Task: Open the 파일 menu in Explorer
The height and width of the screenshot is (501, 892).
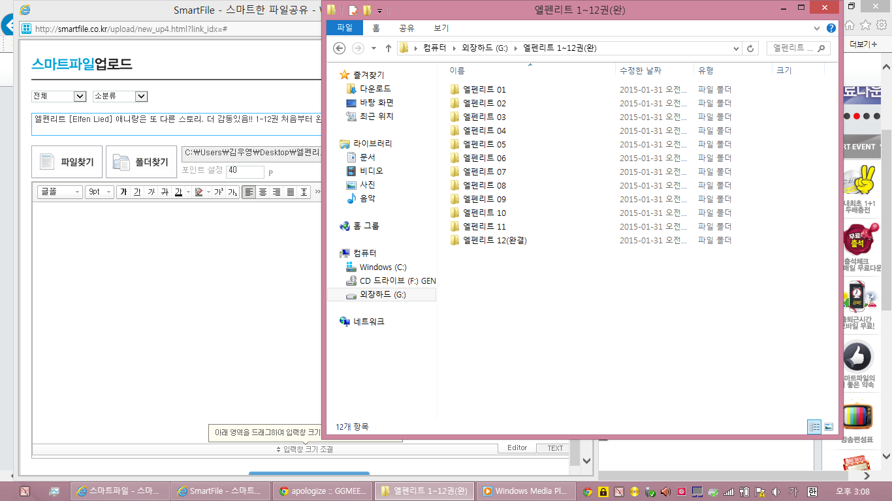Action: [344, 28]
